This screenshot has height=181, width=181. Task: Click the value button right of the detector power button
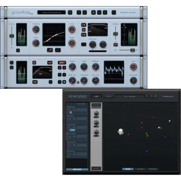pyautogui.click(x=50, y=62)
